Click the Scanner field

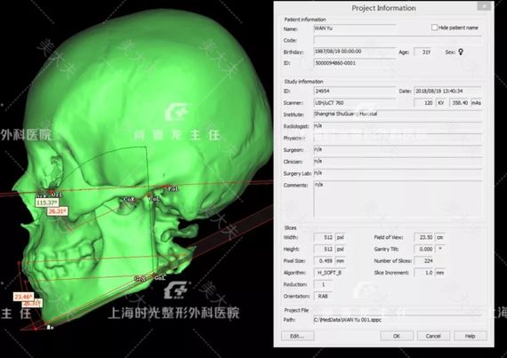[x=355, y=103]
